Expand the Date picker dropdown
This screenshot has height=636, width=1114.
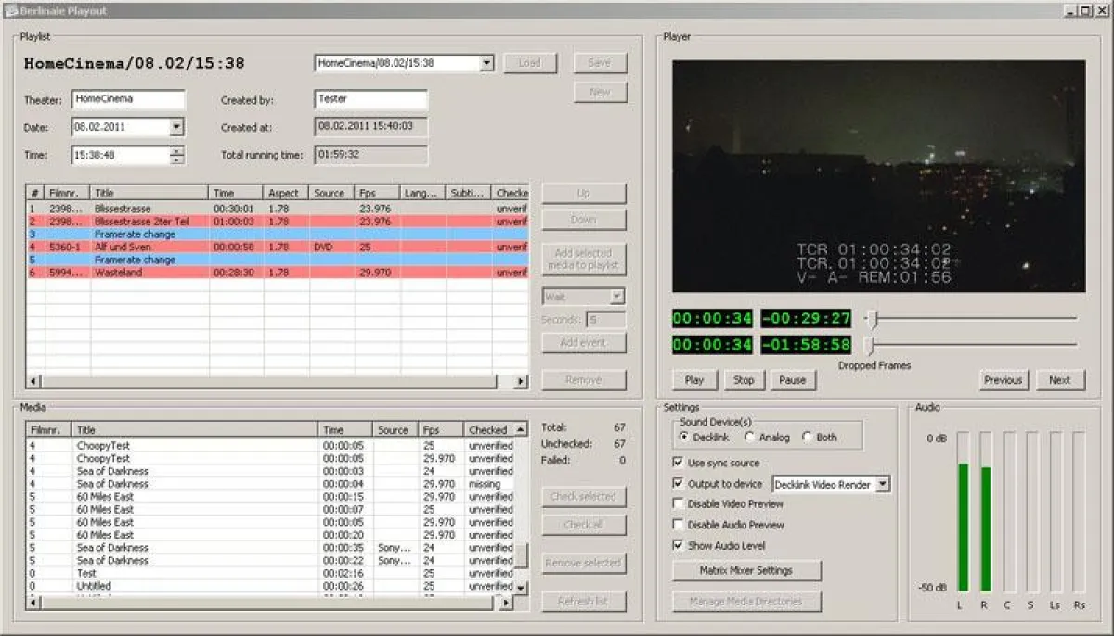176,127
